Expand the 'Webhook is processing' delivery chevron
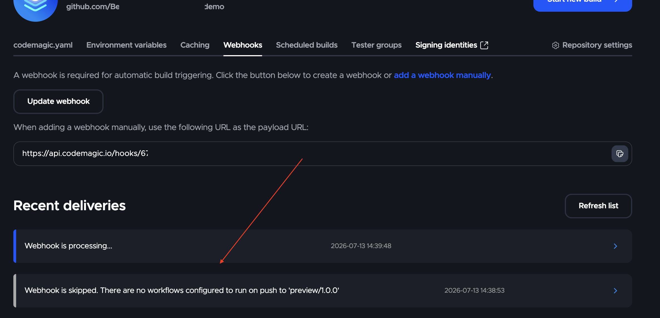This screenshot has height=318, width=660. tap(615, 246)
